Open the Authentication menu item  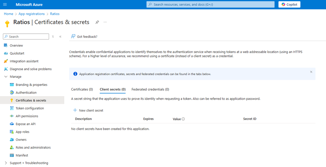(x=26, y=93)
